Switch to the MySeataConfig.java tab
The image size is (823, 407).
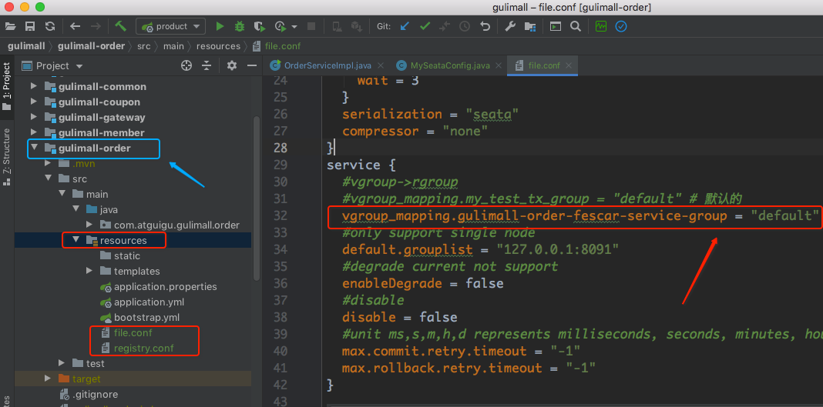coord(449,66)
